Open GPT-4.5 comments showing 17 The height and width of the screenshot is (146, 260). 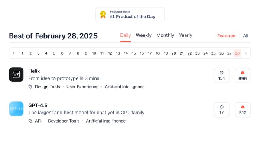tap(221, 110)
